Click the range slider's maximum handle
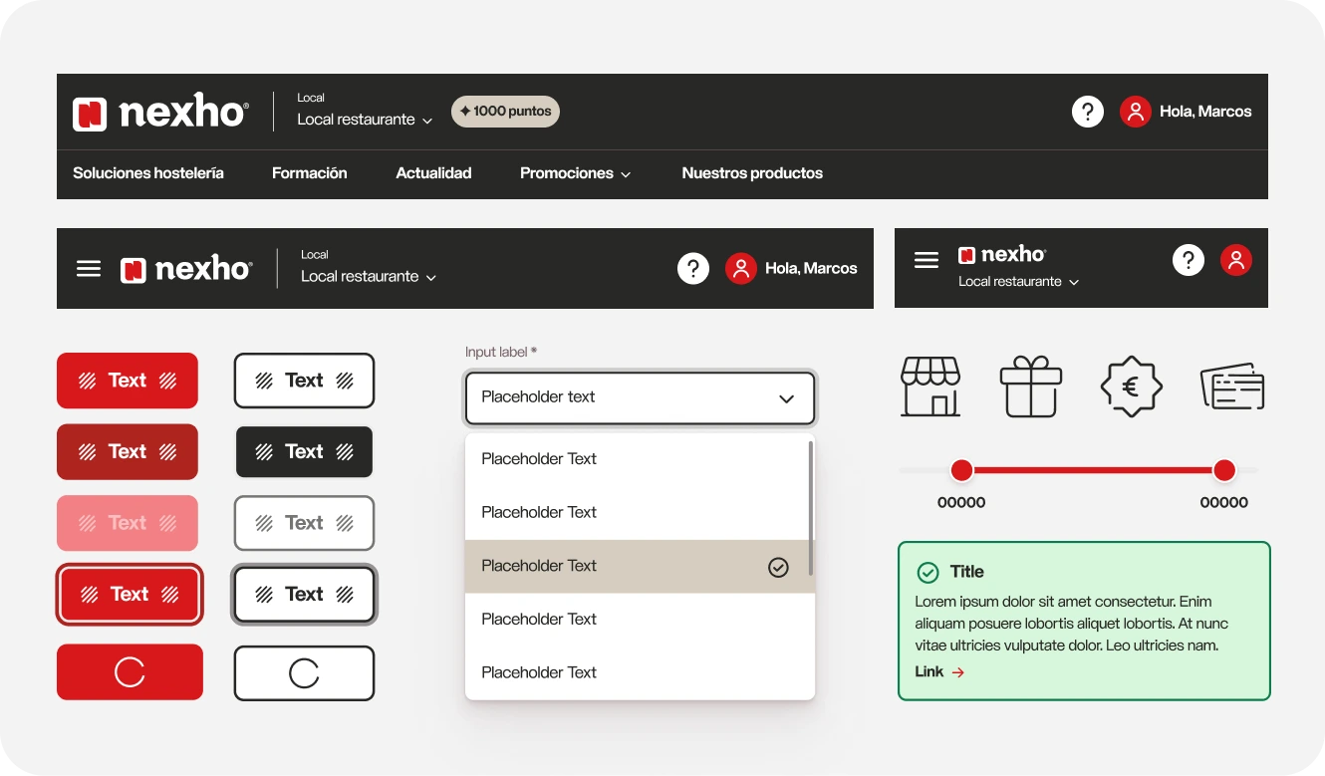Viewport: 1325px width, 776px height. [1224, 470]
